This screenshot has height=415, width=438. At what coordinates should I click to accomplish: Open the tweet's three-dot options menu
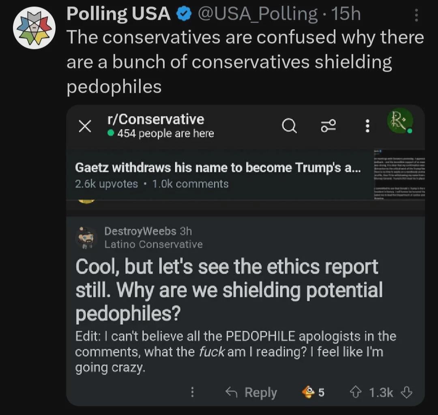(x=416, y=15)
